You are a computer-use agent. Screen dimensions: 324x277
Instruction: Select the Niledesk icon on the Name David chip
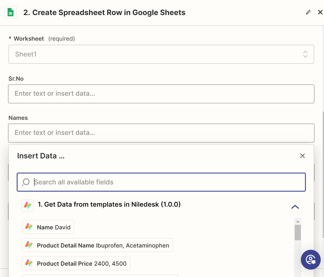click(28, 227)
